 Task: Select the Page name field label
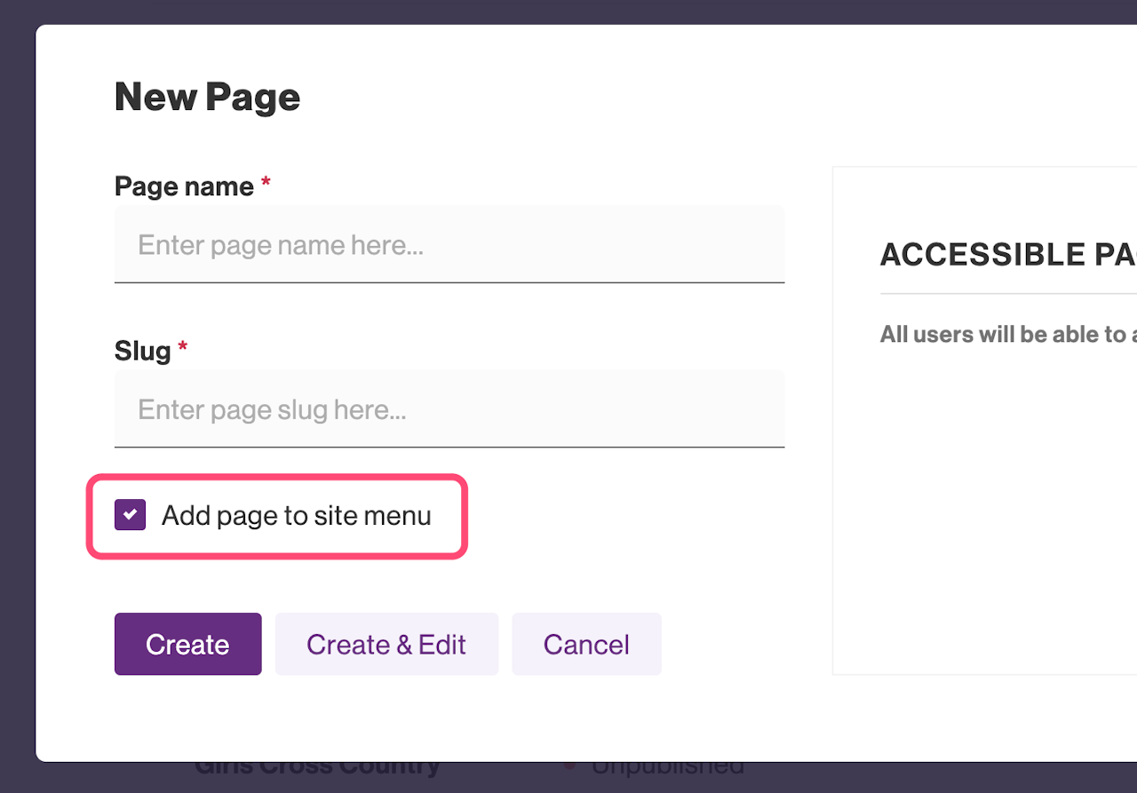coord(184,186)
